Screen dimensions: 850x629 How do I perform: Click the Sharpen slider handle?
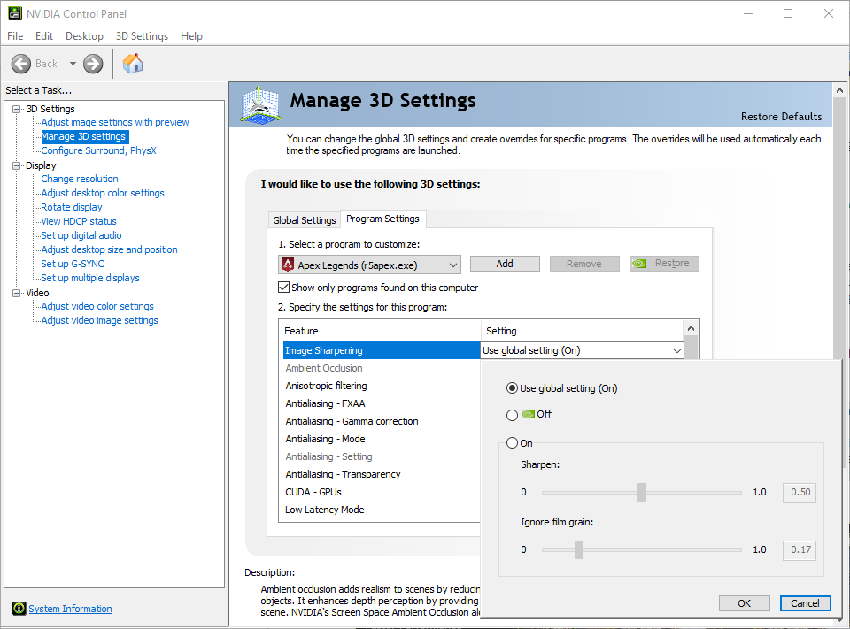(x=642, y=493)
